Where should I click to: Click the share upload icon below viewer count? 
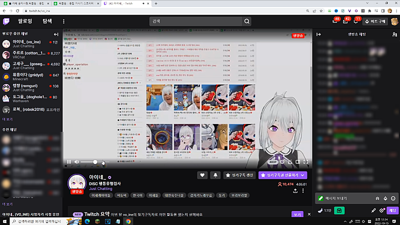click(295, 191)
